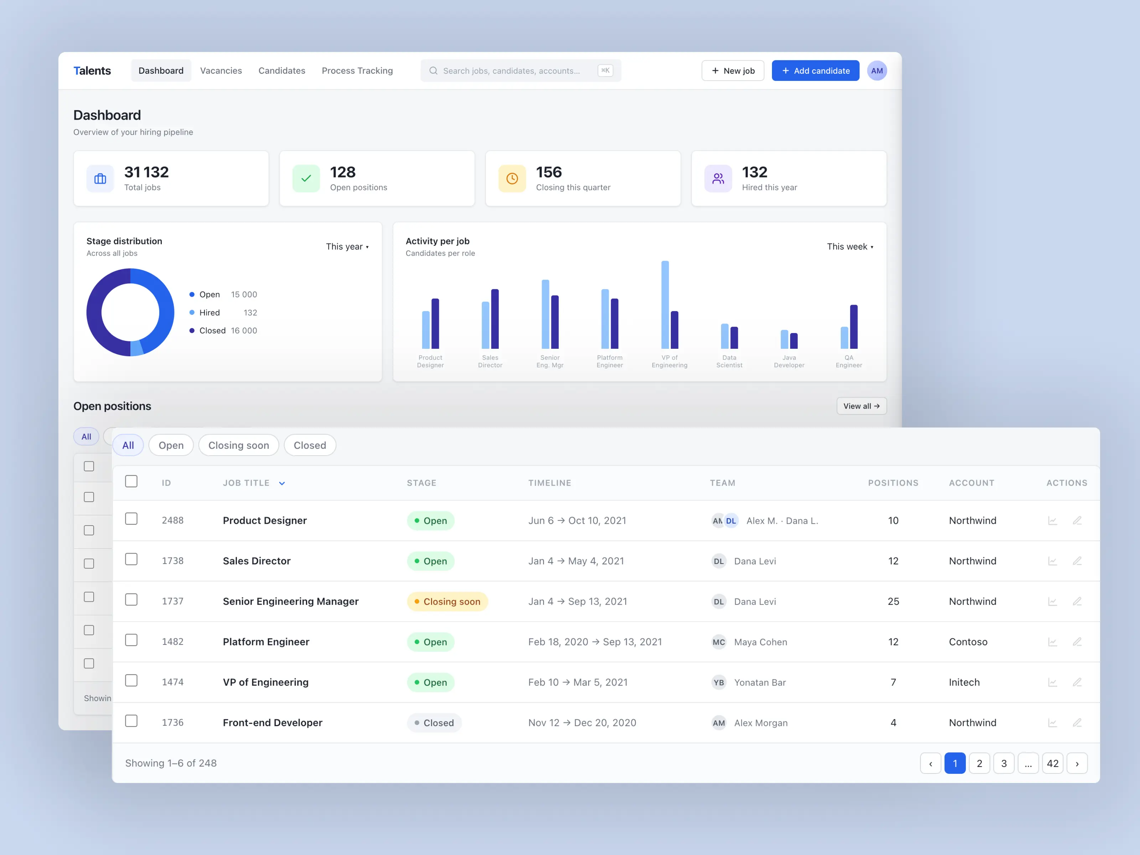Viewport: 1140px width, 855px height.
Task: Focus the search jobs, candidates, accounts field
Action: 520,71
